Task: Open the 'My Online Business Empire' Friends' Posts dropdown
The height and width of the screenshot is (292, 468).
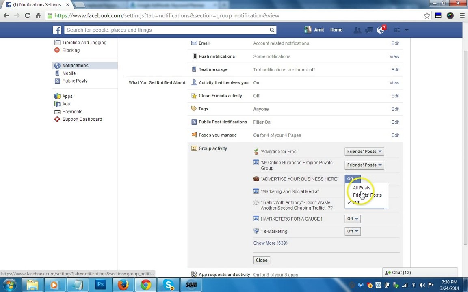Action: coord(364,165)
